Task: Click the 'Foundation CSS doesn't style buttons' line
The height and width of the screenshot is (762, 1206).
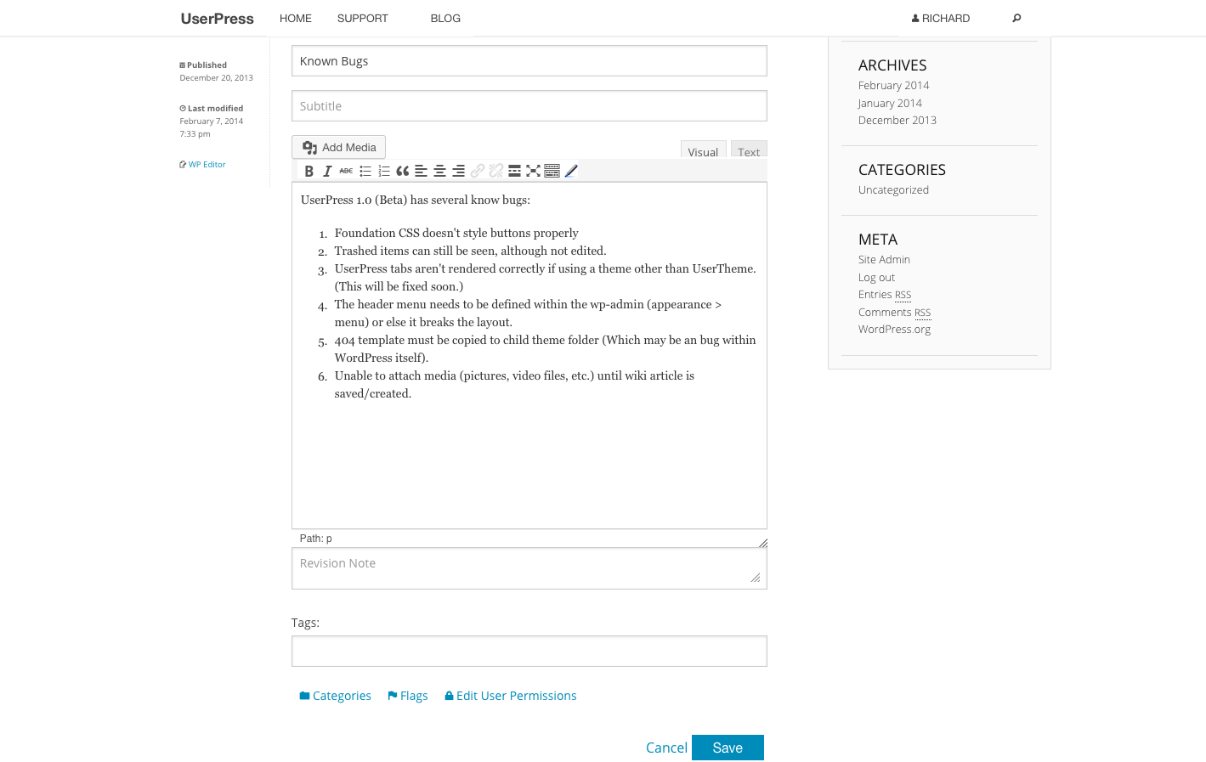Action: coord(456,233)
